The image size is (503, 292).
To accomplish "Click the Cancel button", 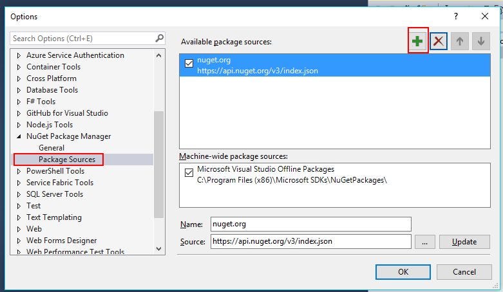I will click(464, 272).
